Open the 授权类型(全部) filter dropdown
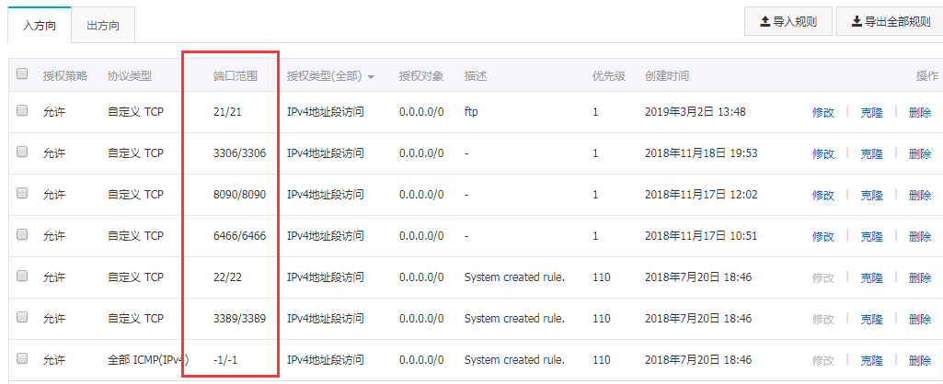This screenshot has width=943, height=384. click(x=331, y=76)
